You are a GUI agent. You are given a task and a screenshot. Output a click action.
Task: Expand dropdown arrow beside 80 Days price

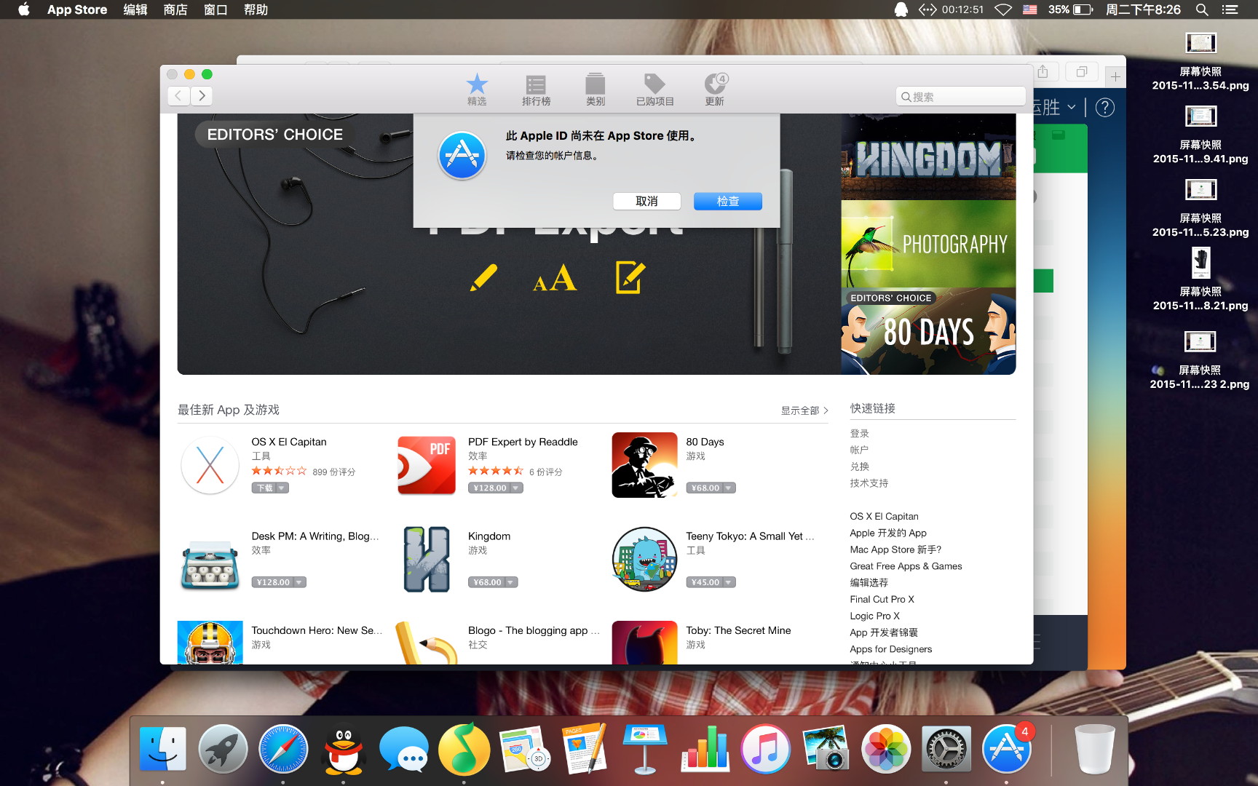(x=729, y=488)
